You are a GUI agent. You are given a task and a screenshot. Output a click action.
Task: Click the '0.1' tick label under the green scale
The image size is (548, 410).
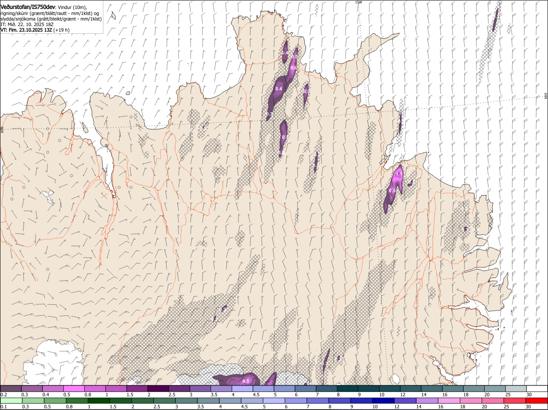[3, 407]
